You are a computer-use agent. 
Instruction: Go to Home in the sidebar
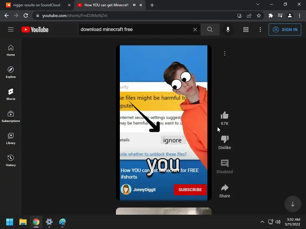pos(11,50)
